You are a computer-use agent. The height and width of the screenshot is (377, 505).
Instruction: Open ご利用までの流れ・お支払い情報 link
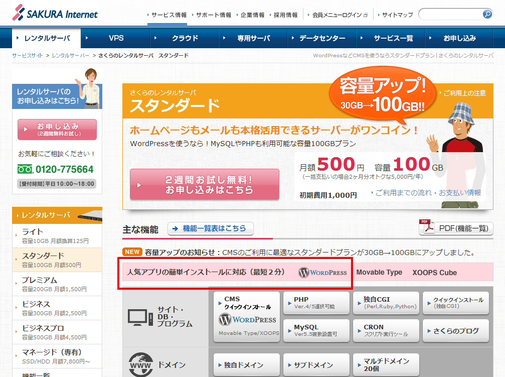tap(426, 193)
